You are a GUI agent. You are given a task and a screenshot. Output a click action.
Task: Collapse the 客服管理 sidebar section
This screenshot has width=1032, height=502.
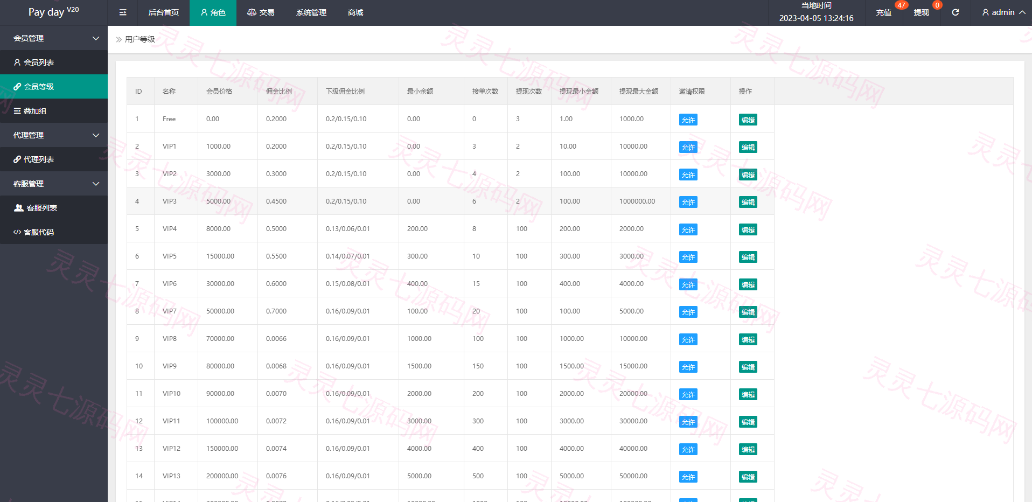point(54,184)
